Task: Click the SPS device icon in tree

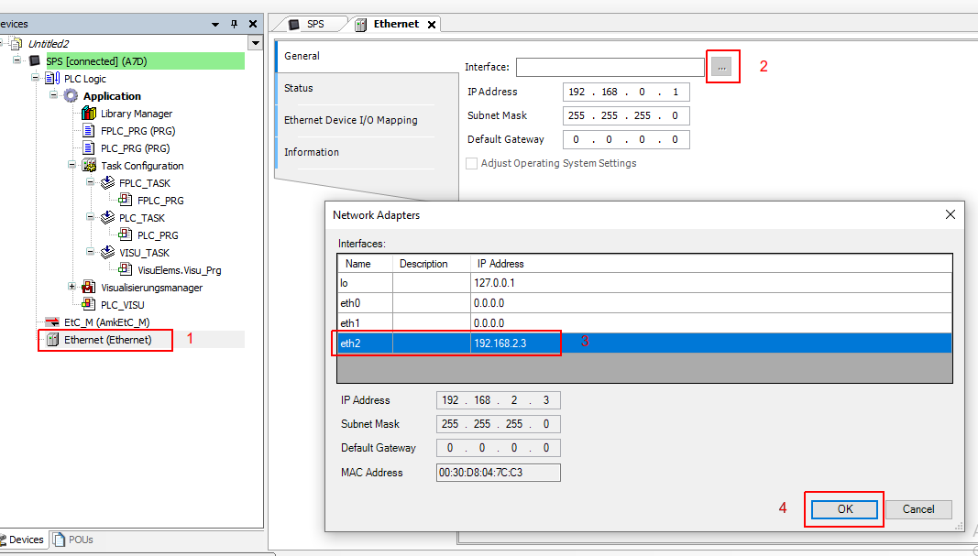Action: (35, 61)
